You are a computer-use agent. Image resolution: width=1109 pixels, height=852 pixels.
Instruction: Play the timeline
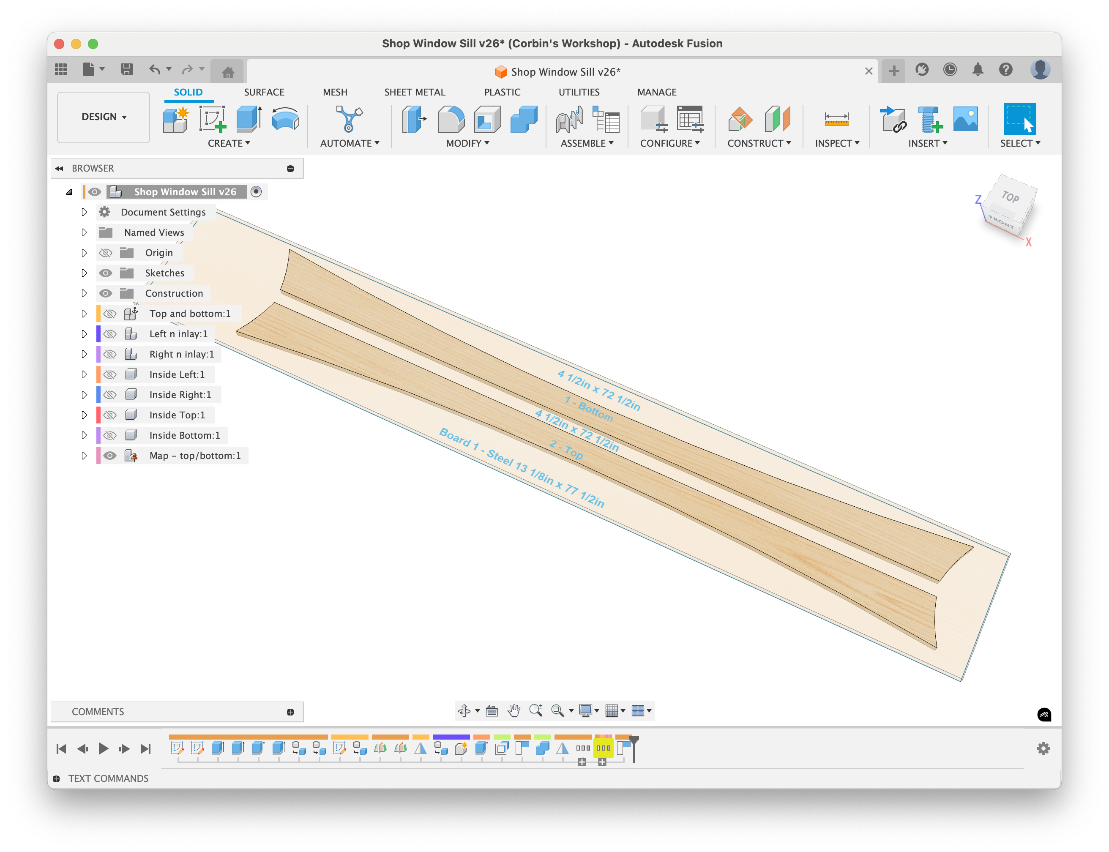(x=103, y=748)
